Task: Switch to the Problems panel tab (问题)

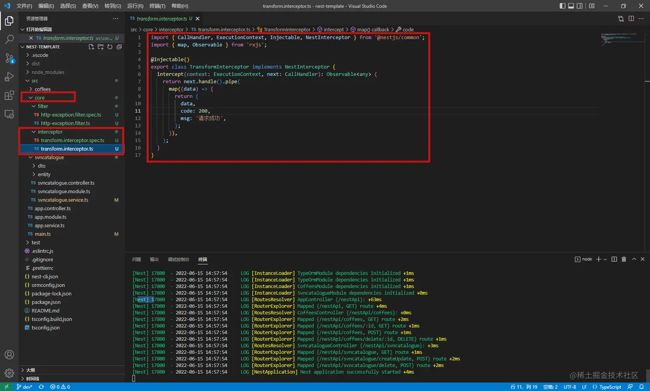Action: click(137, 259)
